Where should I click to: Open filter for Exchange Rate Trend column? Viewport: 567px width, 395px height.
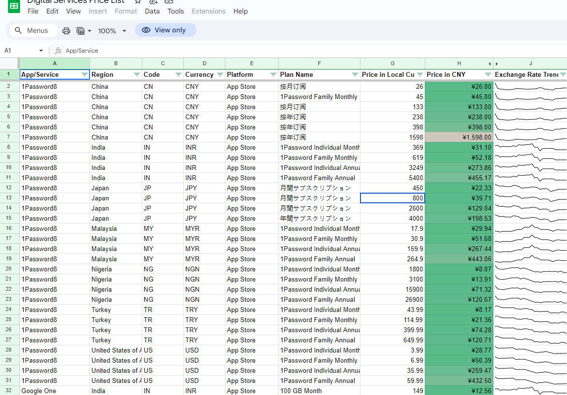[563, 74]
